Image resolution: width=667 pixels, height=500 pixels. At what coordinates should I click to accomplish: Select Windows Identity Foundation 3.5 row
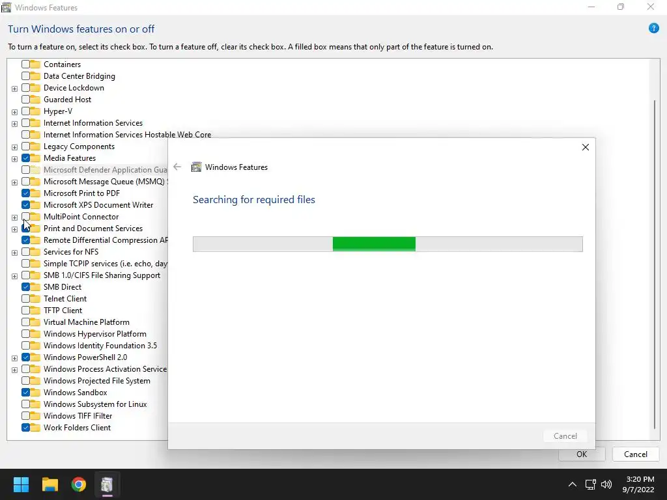coord(100,346)
